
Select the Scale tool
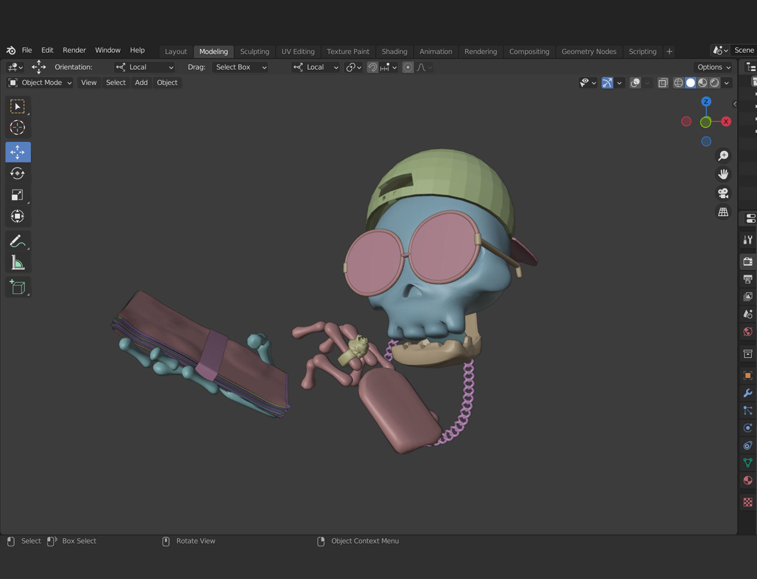point(17,195)
